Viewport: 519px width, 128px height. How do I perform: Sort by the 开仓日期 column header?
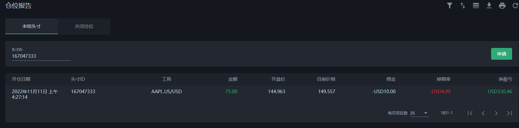(21, 79)
